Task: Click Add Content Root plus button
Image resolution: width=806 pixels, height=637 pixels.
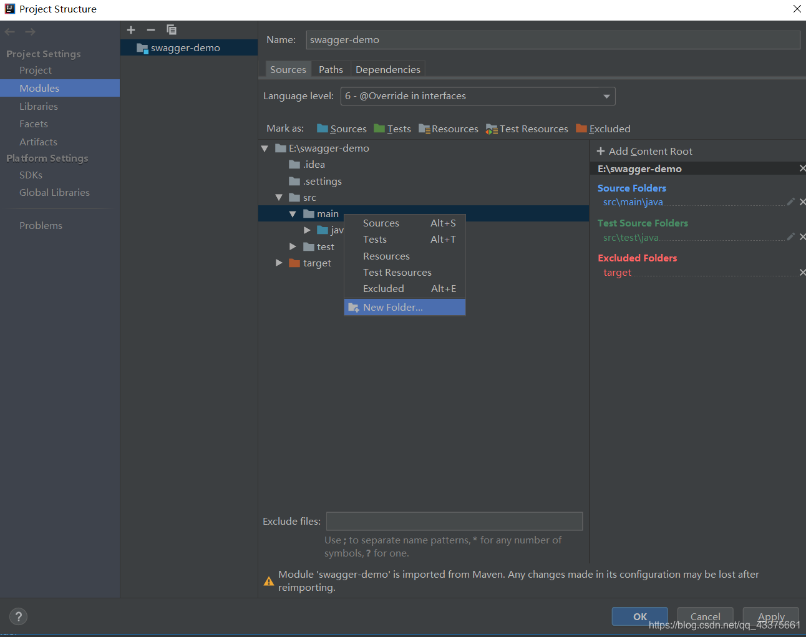Action: [x=645, y=152]
